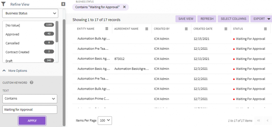272x127 pixels.
Task: Click the Created Date column header
Action: 203,29
